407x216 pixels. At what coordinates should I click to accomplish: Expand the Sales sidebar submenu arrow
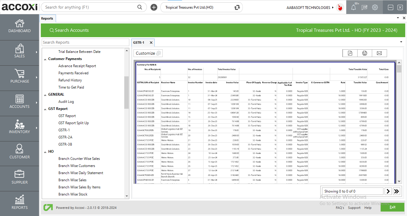(37, 52)
